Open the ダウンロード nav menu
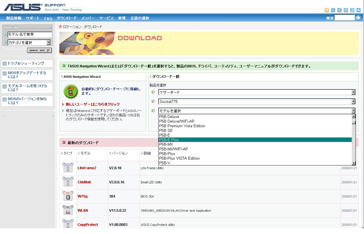 [67, 18]
